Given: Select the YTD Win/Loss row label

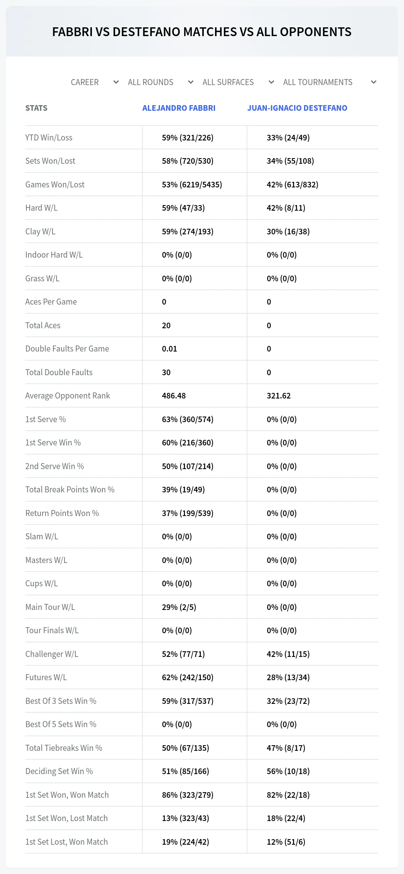Looking at the screenshot, I should (49, 138).
